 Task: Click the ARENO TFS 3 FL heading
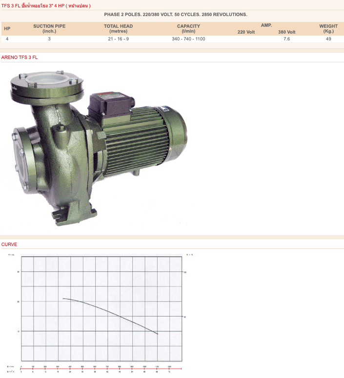click(20, 57)
